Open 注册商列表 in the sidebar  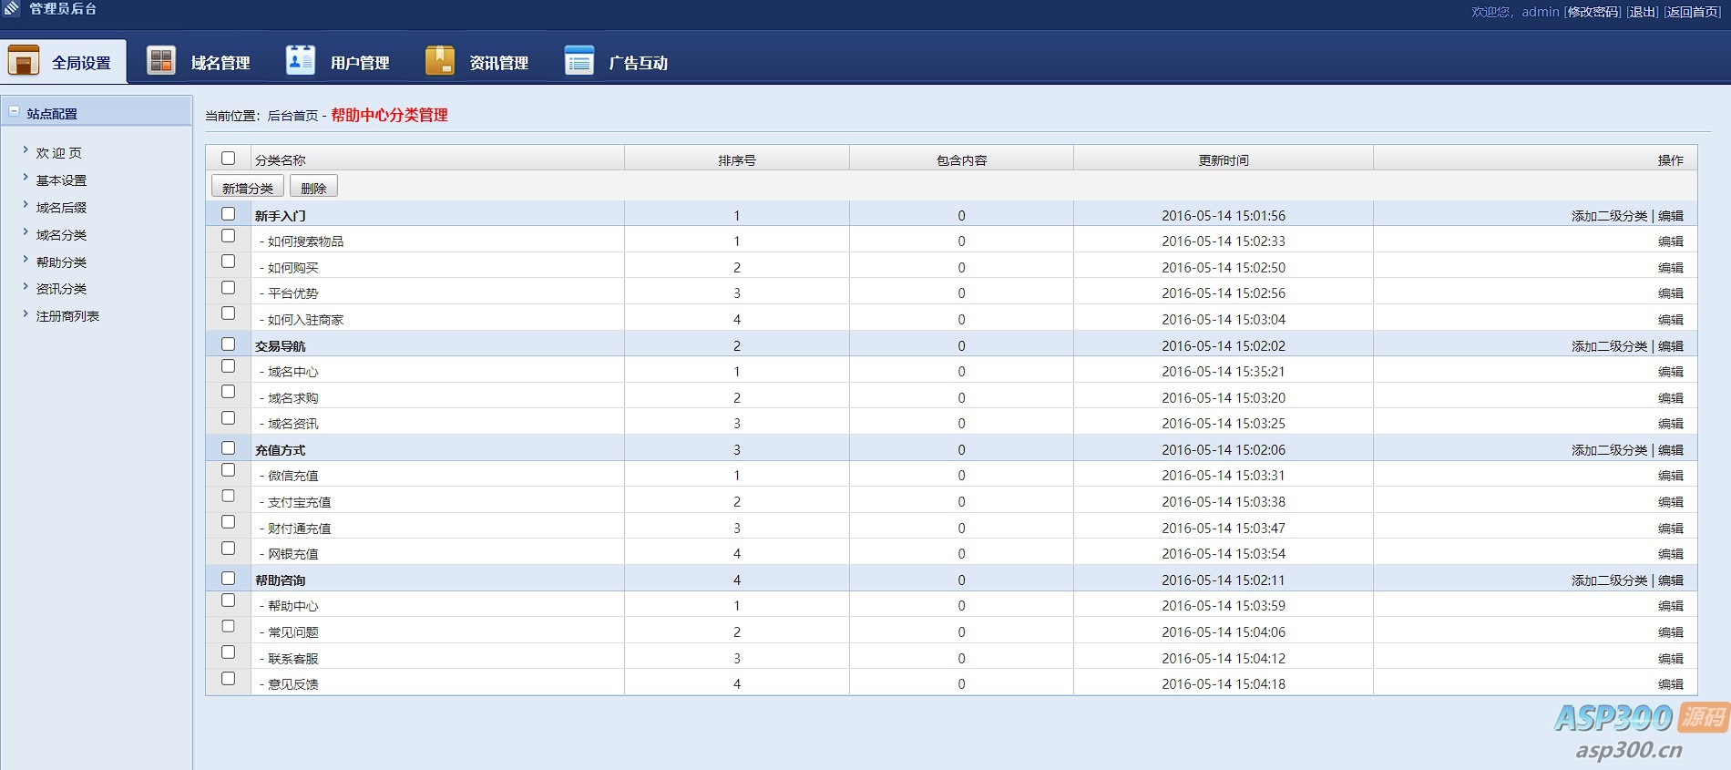point(67,316)
